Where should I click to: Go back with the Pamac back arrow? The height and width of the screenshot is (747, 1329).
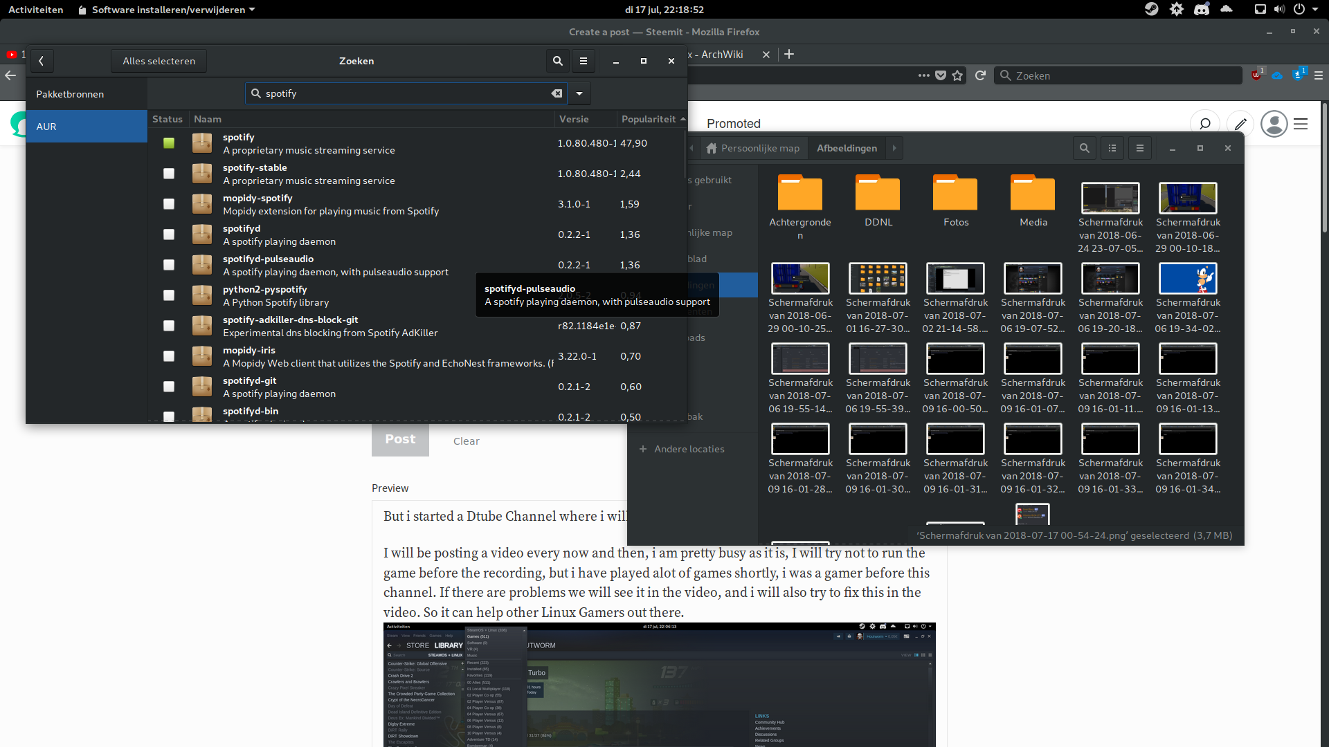(x=42, y=61)
